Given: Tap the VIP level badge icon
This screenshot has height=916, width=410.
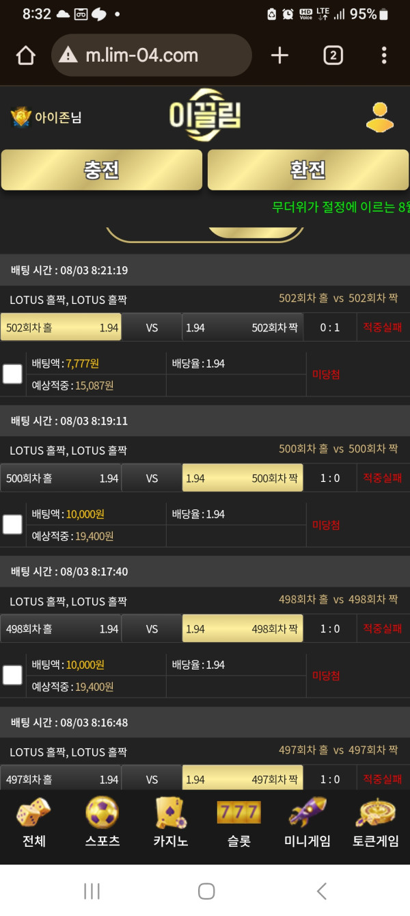Looking at the screenshot, I should pos(21,117).
